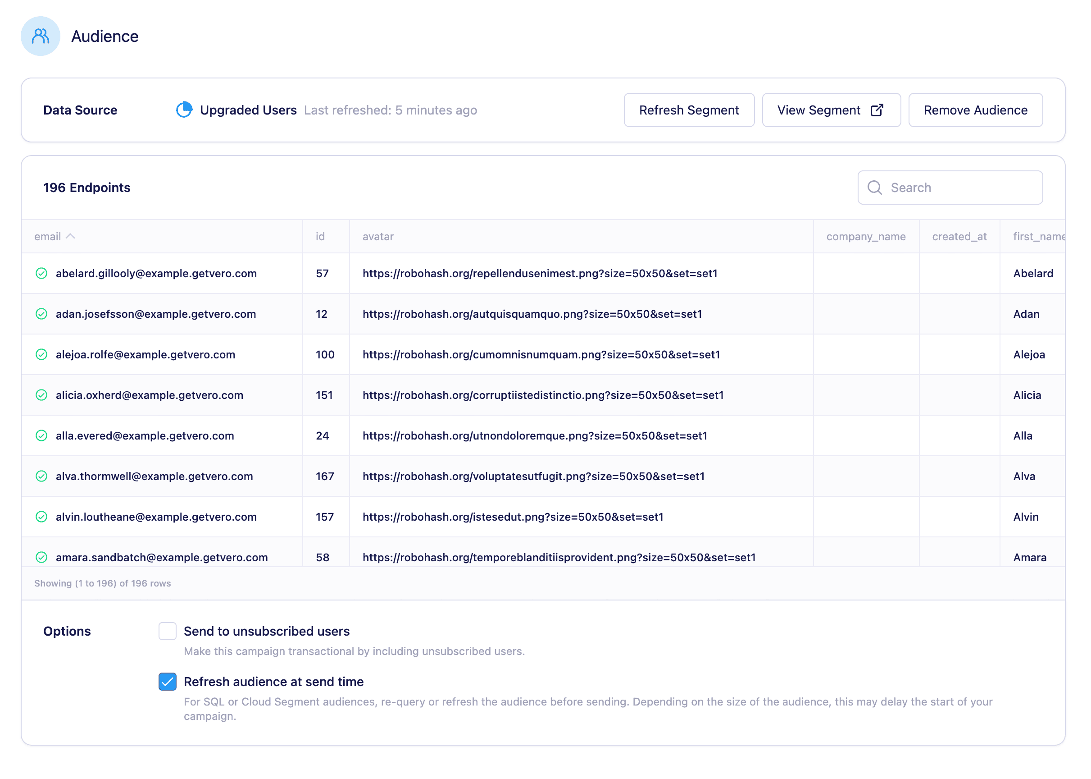Sort by the id column header

point(320,237)
